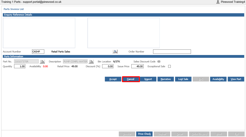Click the right enquiry reference details box
This screenshot has width=246, height=137.
pyautogui.click(x=124, y=33)
